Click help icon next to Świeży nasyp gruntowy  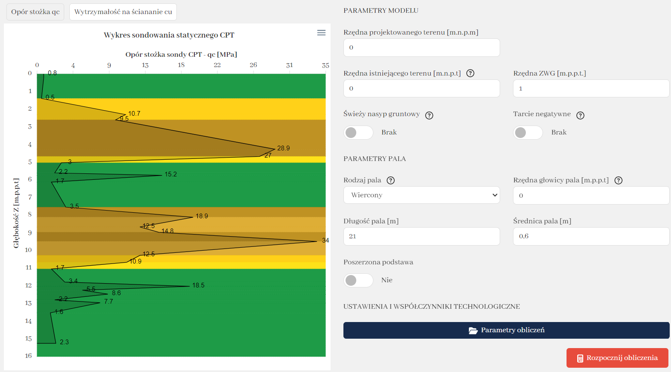click(x=429, y=115)
